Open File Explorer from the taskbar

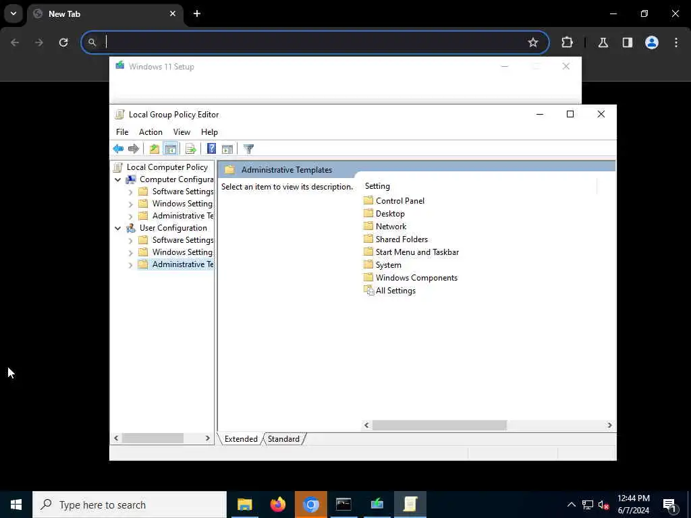pyautogui.click(x=244, y=505)
